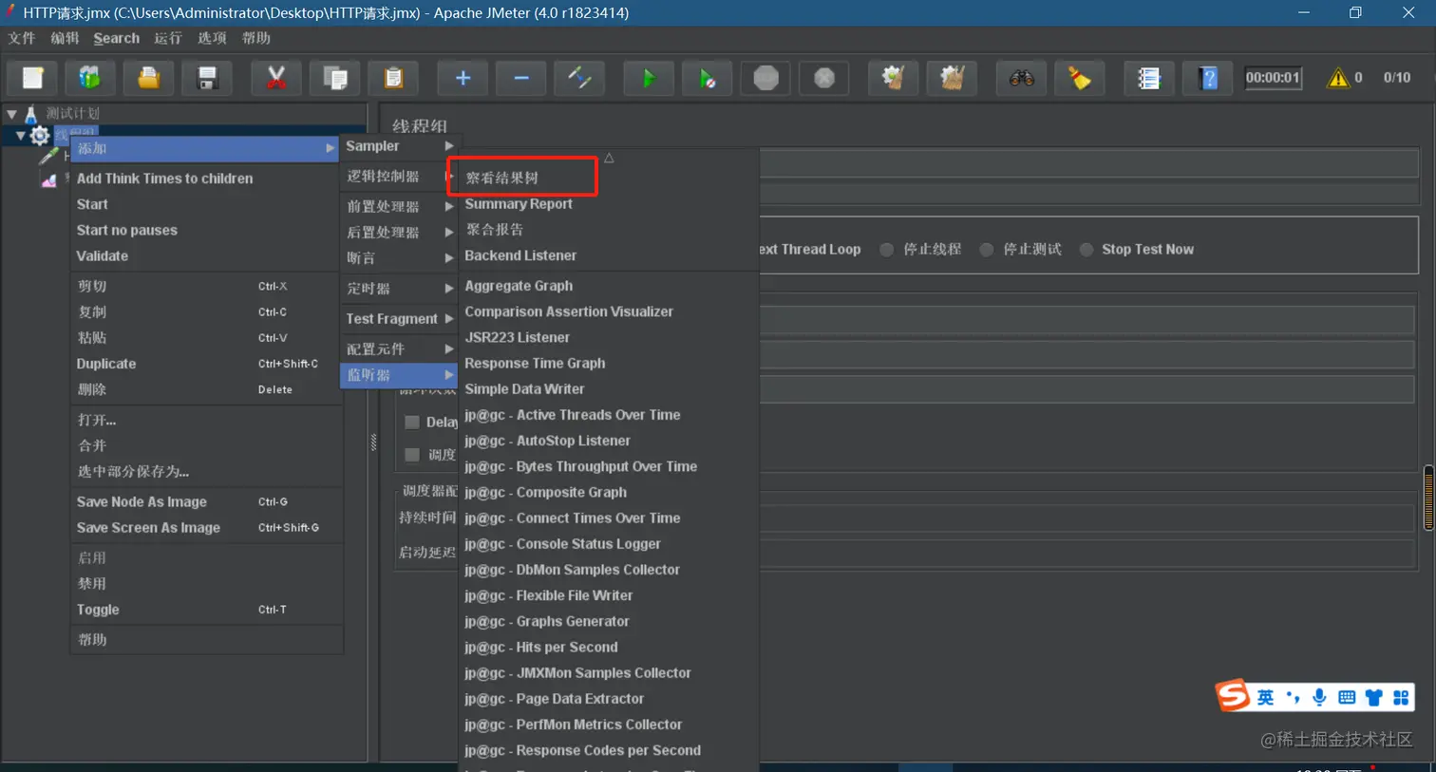Open the Sogou skin shirt icon
The height and width of the screenshot is (772, 1436).
pos(1373,698)
